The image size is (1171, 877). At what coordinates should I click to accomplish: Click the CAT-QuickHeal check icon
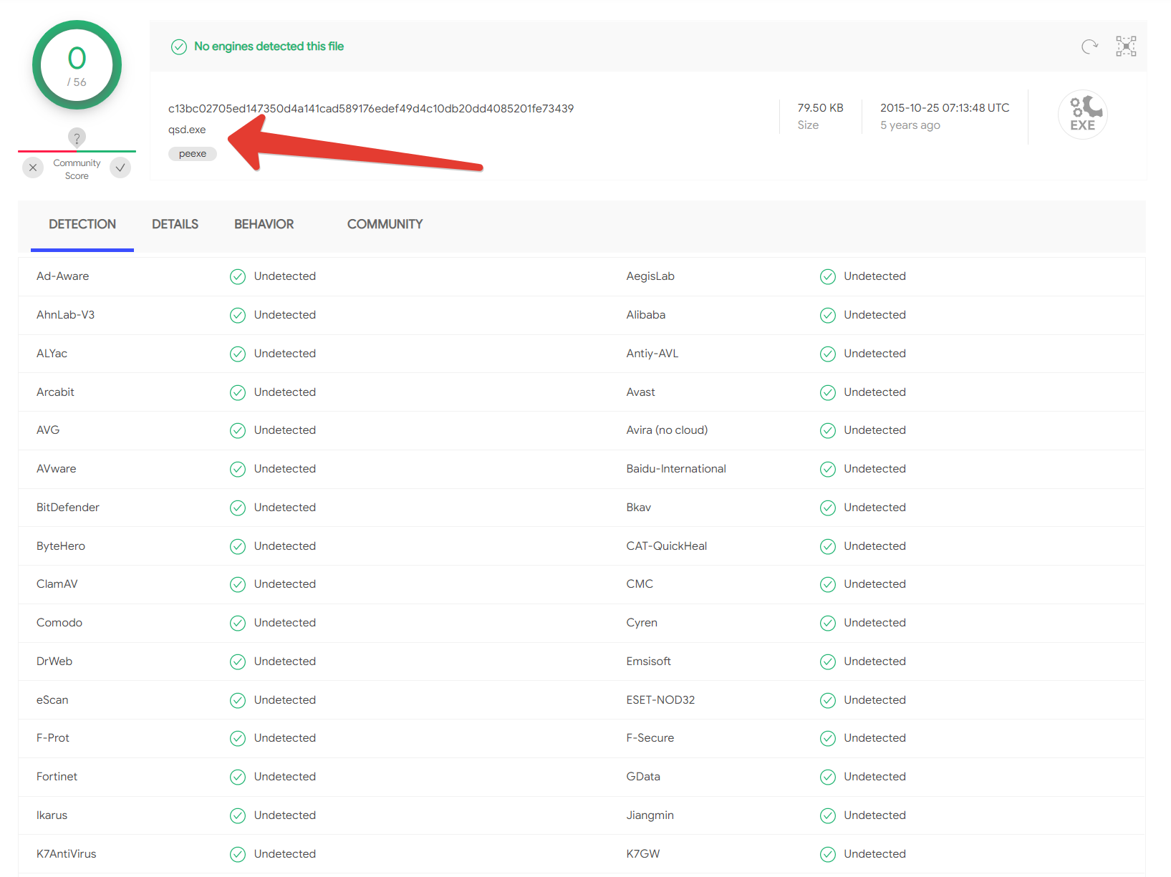[828, 546]
